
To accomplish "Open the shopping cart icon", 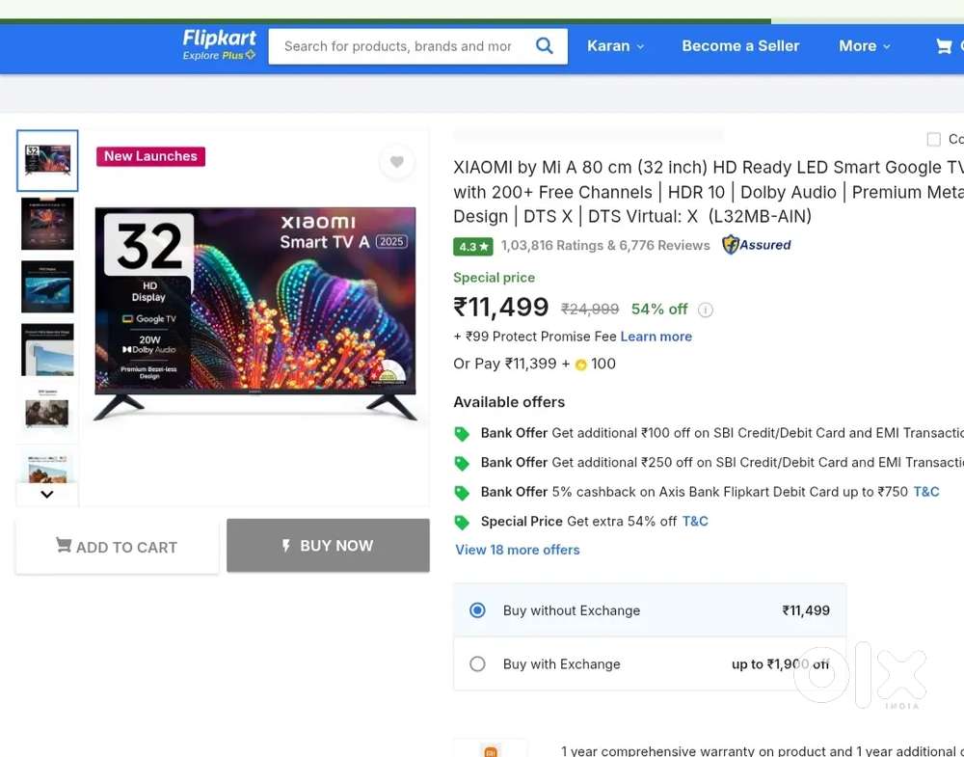I will pos(944,46).
